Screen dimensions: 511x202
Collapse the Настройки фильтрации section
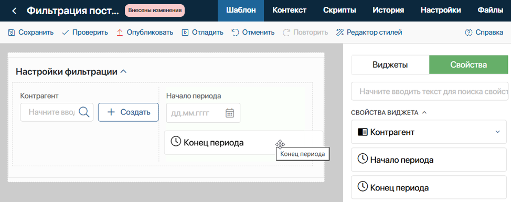click(x=123, y=71)
